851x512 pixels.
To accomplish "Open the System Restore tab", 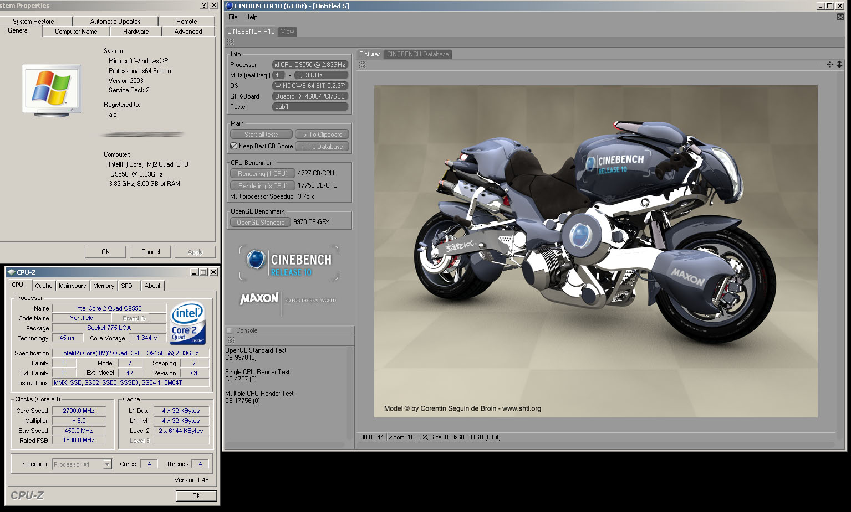I will pos(33,22).
